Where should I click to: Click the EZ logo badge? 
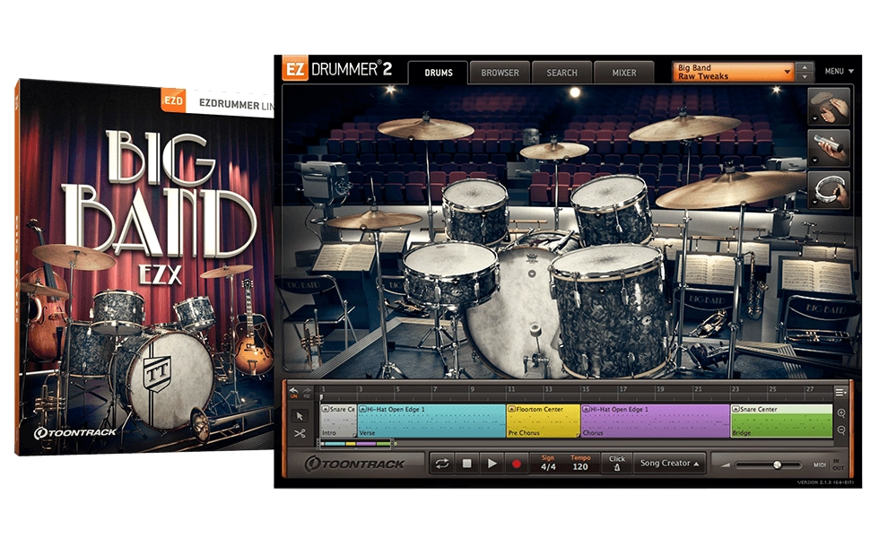point(295,70)
